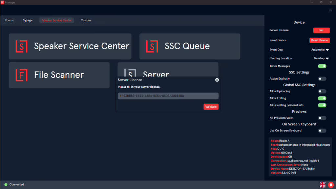
Task: Click the Server License label in Device panel
Action: pyautogui.click(x=279, y=30)
